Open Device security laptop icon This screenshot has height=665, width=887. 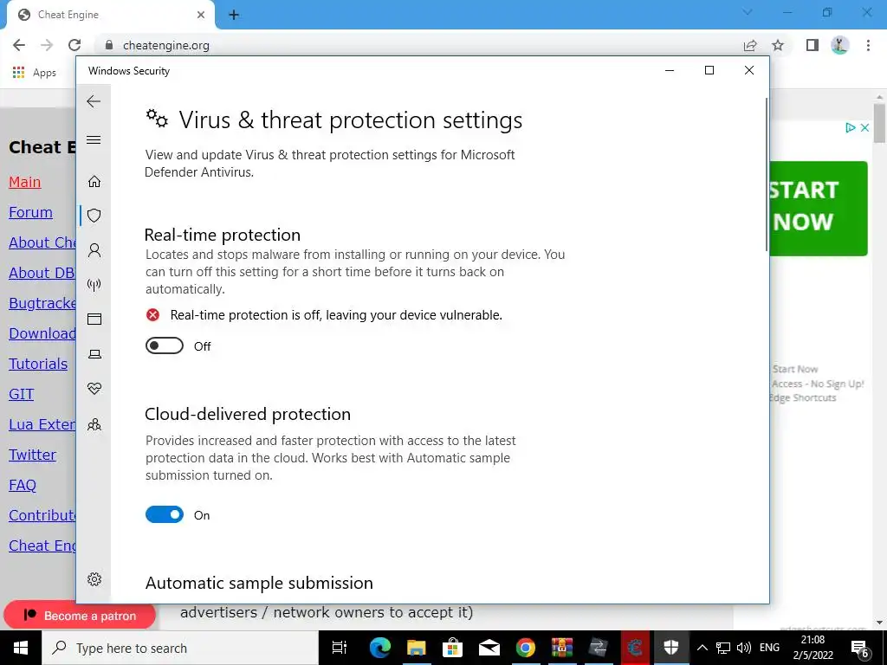pos(94,354)
